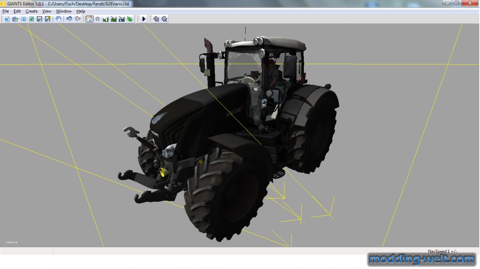Close the GIANTS Editor window
Viewport: 480px width, 269px height.
[470, 3]
